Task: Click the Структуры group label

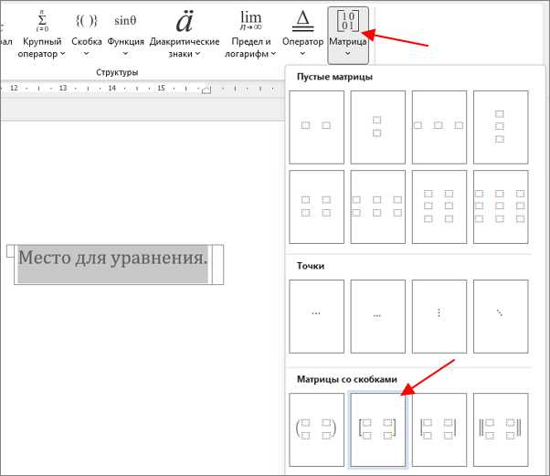Action: [117, 72]
